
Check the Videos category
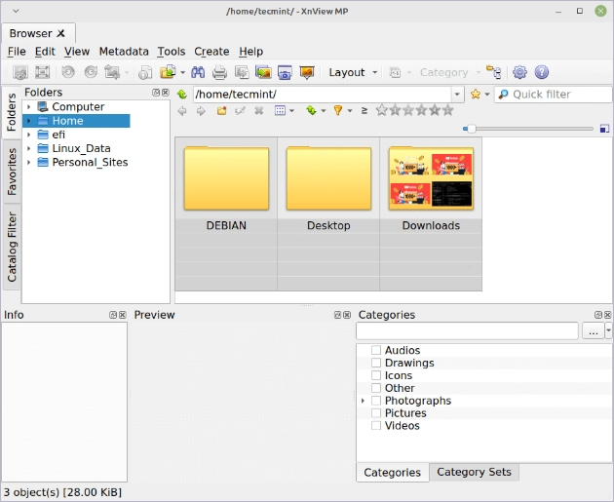[376, 425]
